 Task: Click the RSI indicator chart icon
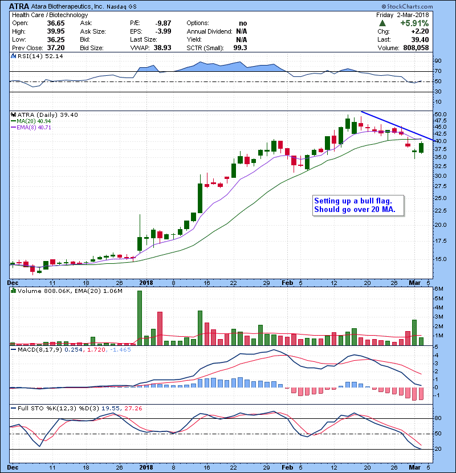13,56
